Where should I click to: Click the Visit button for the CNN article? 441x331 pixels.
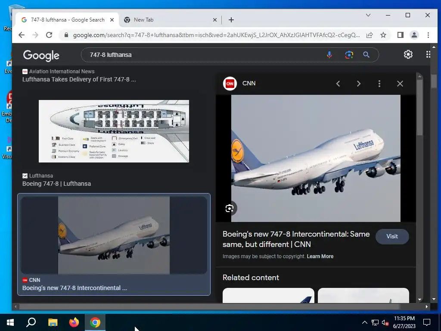pos(392,237)
